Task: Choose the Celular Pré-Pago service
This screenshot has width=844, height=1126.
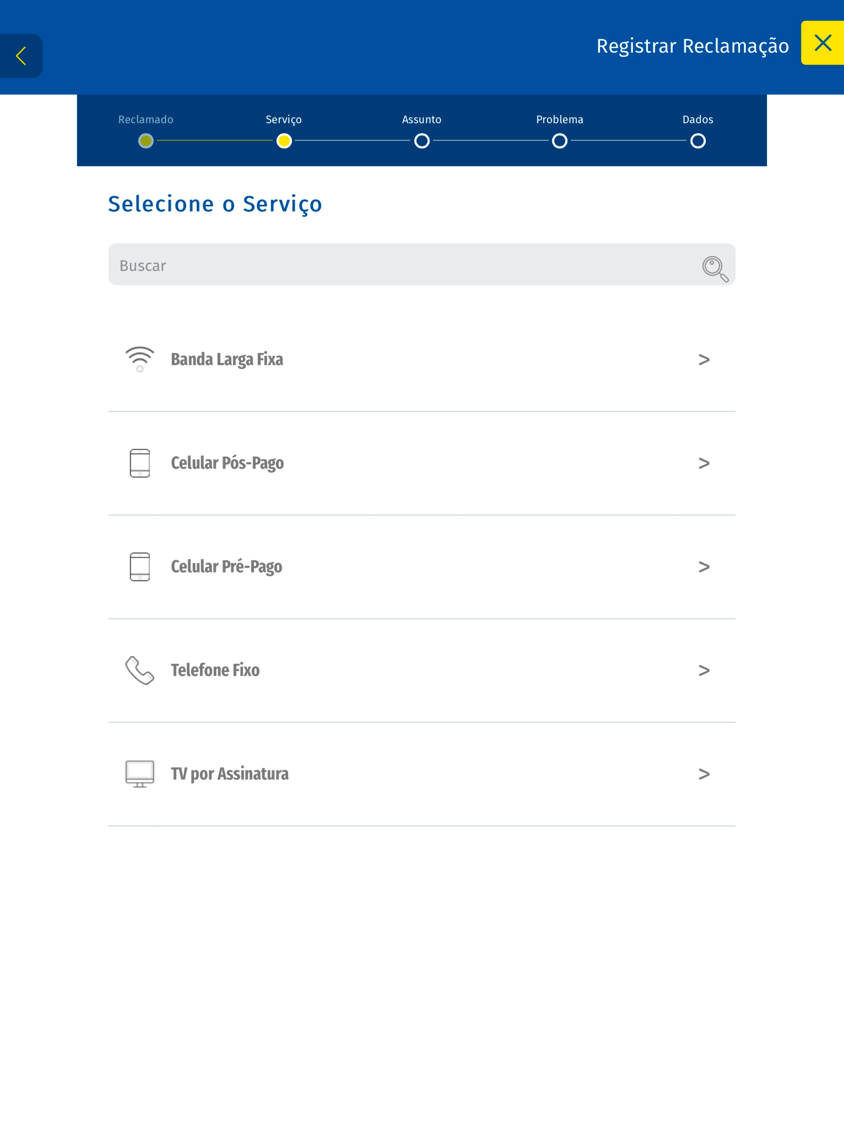Action: (x=422, y=567)
